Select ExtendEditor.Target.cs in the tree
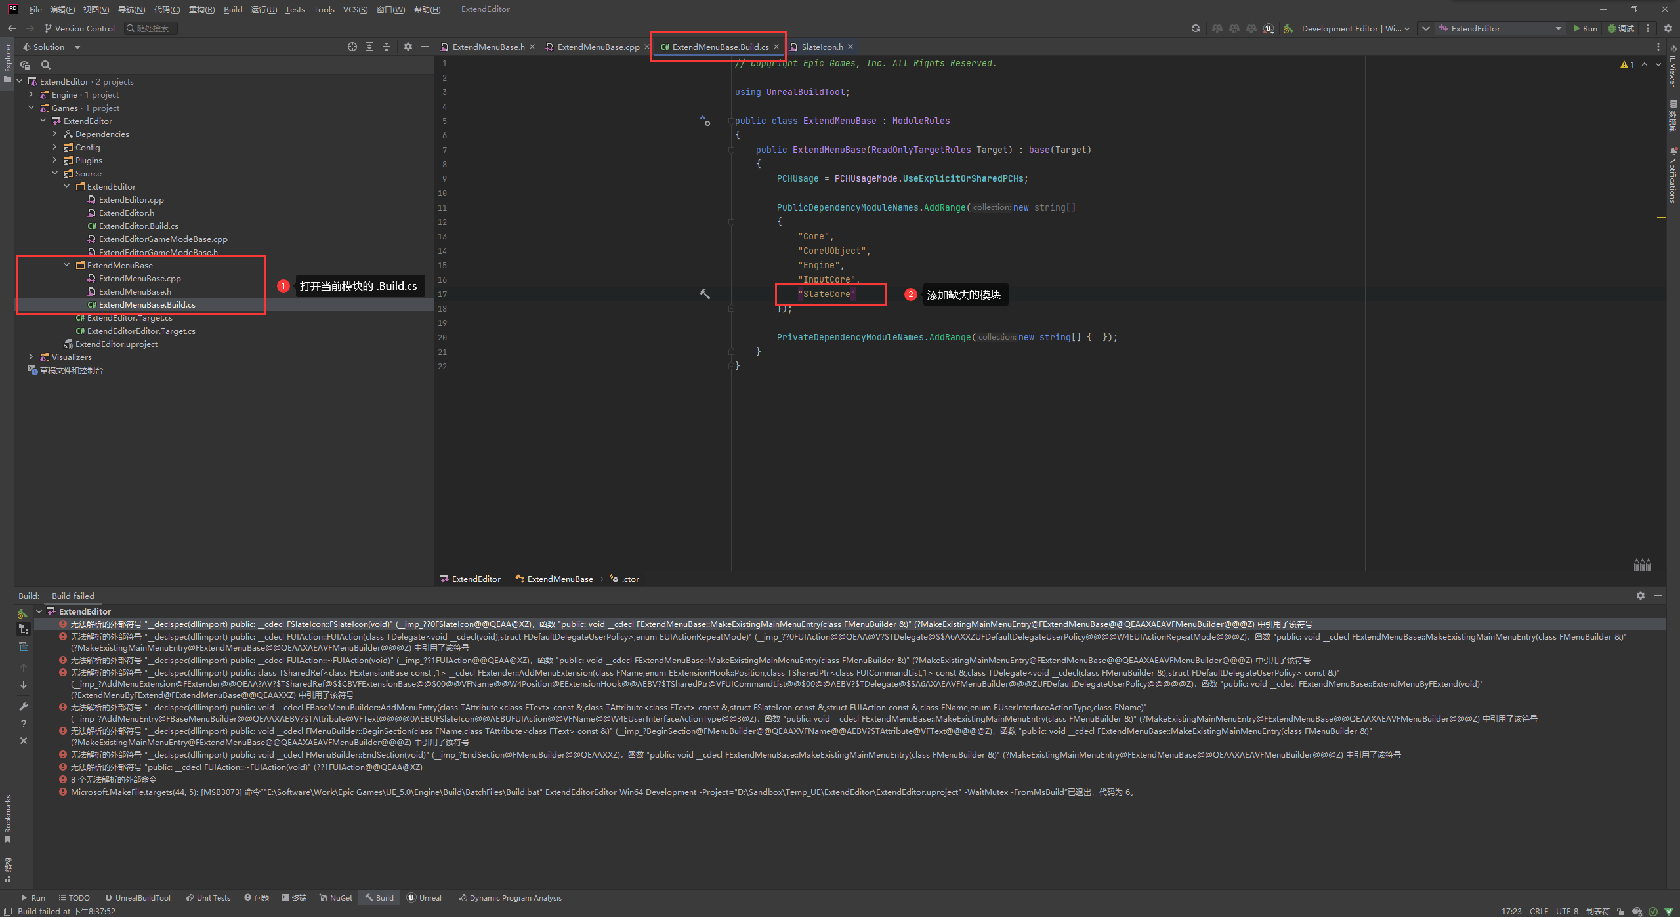 point(129,317)
